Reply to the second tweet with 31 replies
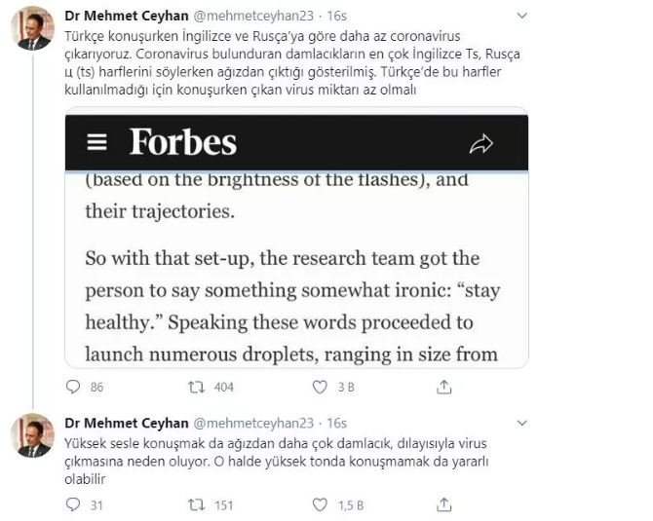Screen dimensions: 653x521 point(72,504)
